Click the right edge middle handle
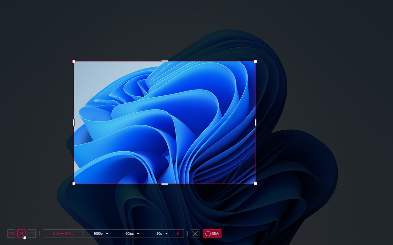393x245 pixels. (x=255, y=122)
